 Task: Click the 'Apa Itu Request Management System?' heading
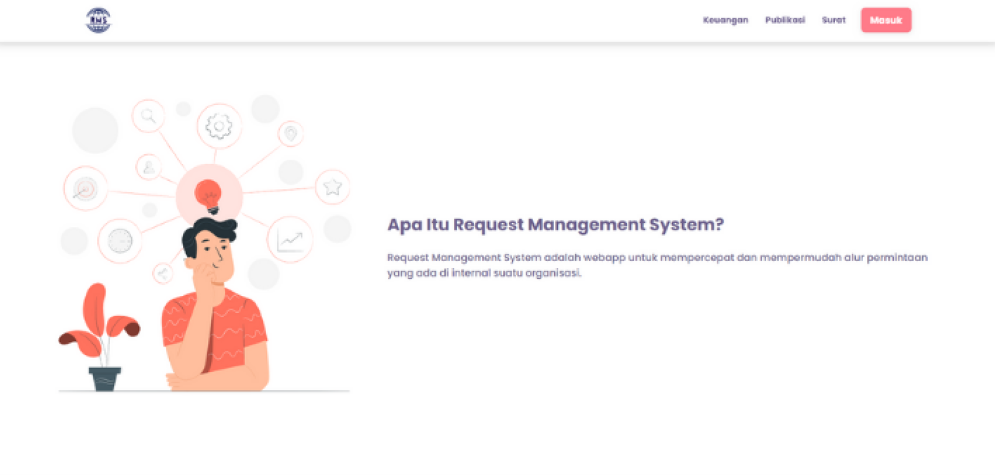pyautogui.click(x=555, y=224)
